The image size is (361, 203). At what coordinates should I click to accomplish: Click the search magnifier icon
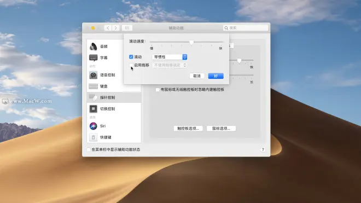point(226,28)
